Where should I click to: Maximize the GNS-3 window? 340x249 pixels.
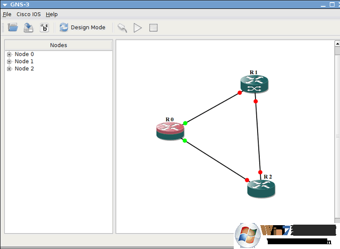pos(332,5)
